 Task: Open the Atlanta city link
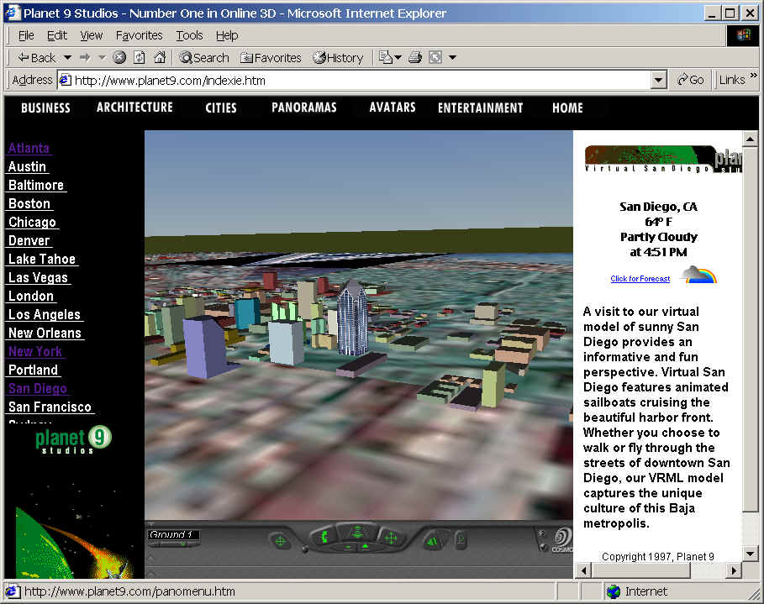coord(29,148)
